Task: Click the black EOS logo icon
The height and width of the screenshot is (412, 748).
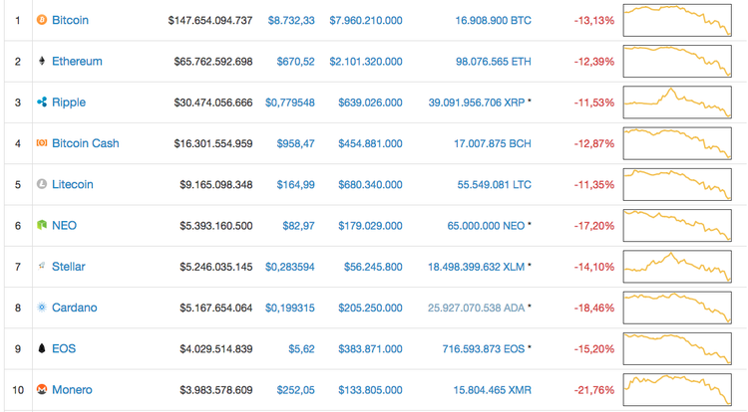Action: tap(42, 348)
